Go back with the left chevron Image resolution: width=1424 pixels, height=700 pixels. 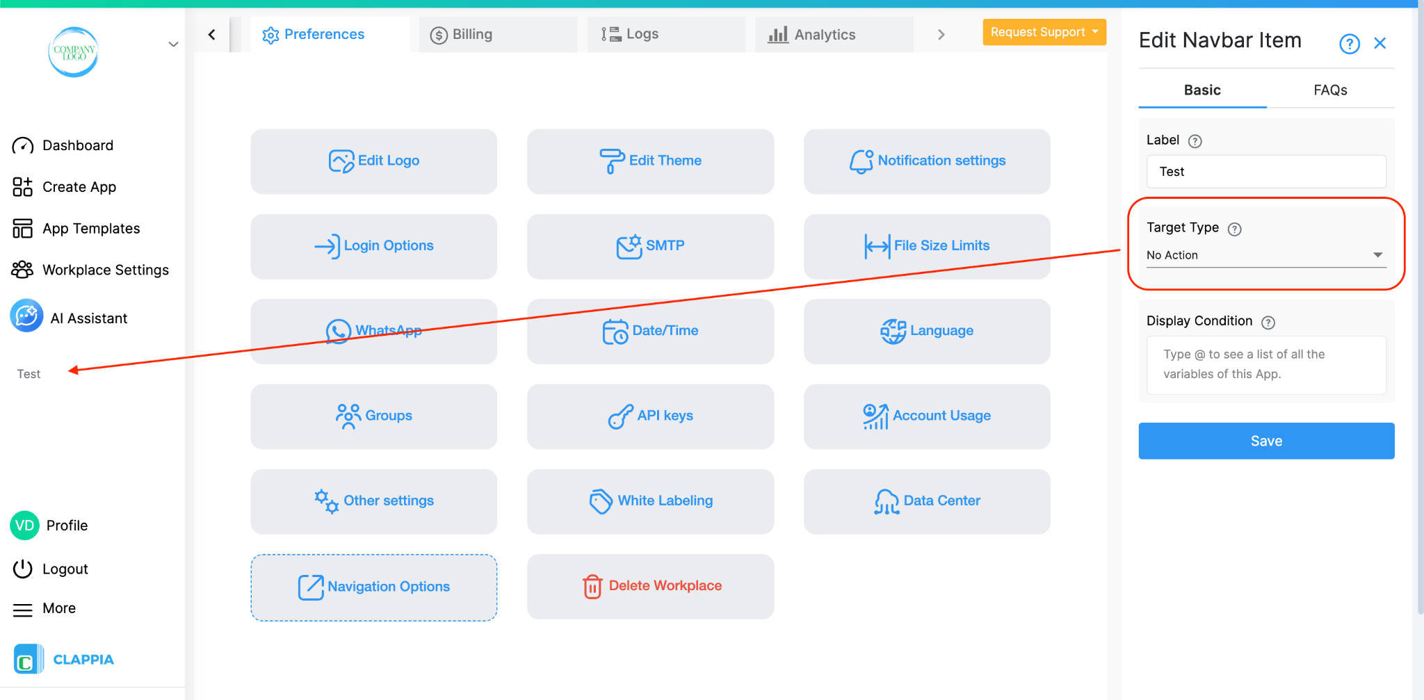211,34
